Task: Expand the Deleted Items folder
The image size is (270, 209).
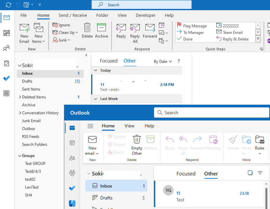Action: [20, 97]
